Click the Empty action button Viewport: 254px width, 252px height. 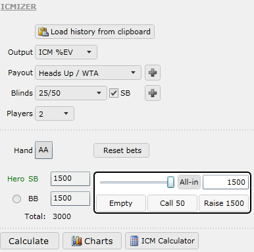(121, 203)
